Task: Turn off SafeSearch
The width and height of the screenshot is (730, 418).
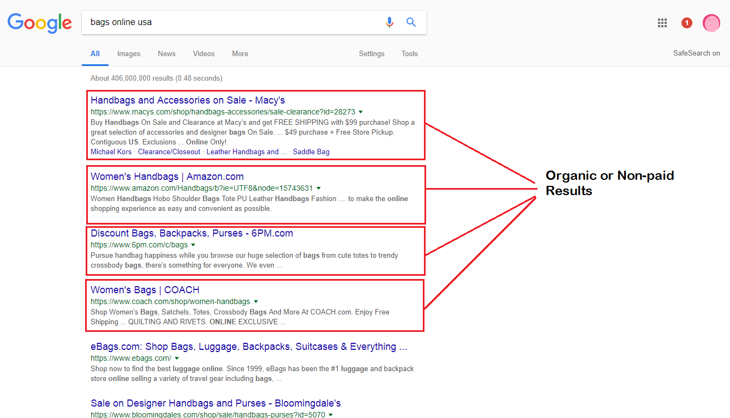Action: tap(697, 53)
